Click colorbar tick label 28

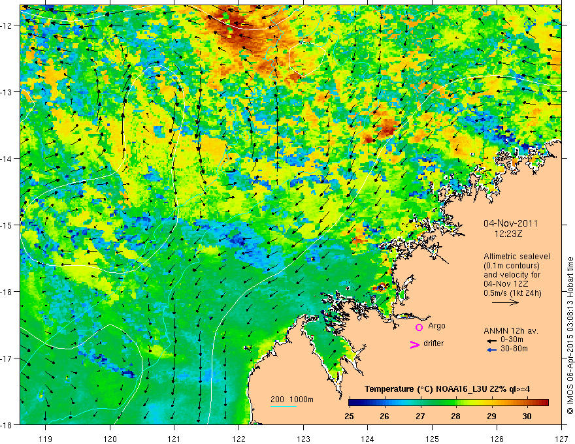pyautogui.click(x=456, y=417)
